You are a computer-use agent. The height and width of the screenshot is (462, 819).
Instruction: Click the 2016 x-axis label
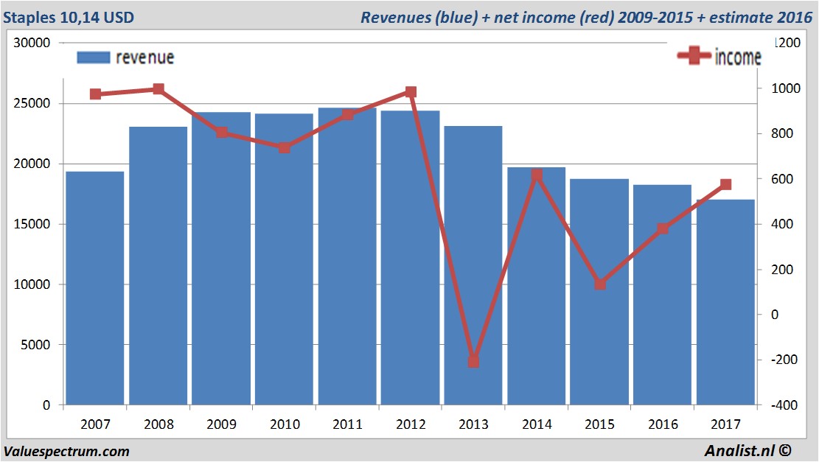[x=663, y=424]
